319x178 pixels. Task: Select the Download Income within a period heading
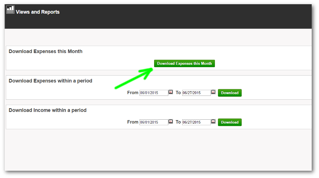click(48, 110)
